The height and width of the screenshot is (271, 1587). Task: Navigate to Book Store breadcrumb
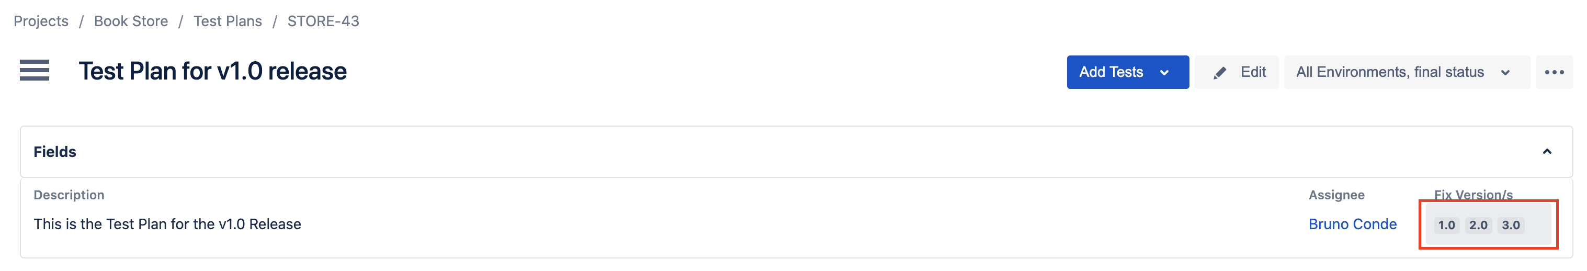pos(131,21)
